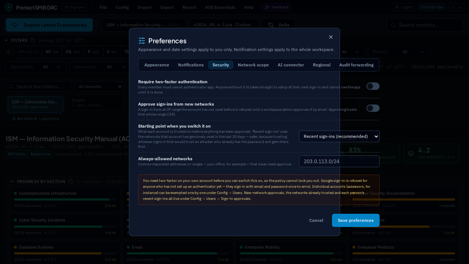Viewport: 469px width, 264px height.
Task: Click the Delta compare button
Action: coord(278,25)
